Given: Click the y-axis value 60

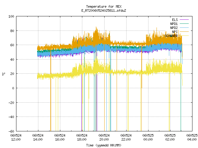Looking at the screenshot, I should point(12,45).
